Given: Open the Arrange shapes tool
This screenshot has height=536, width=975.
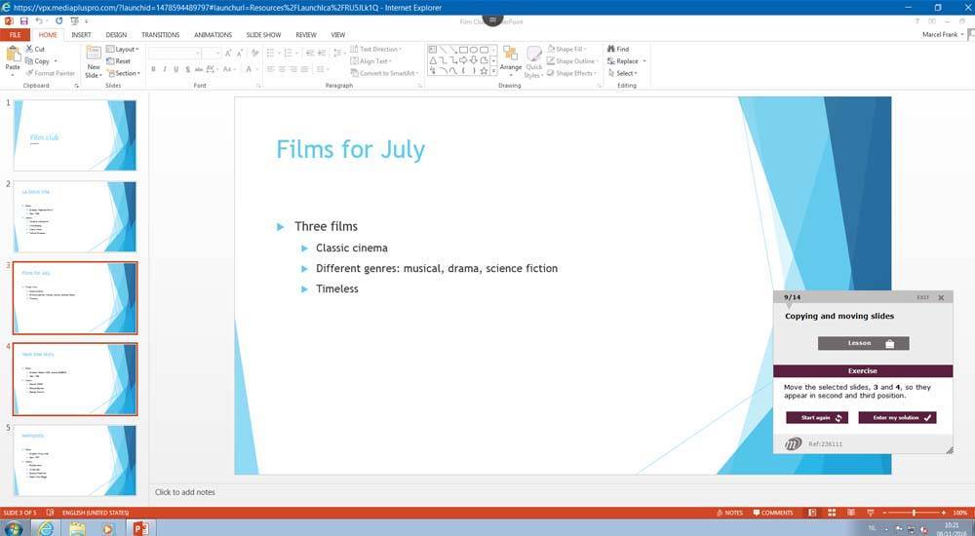Looking at the screenshot, I should 510,60.
